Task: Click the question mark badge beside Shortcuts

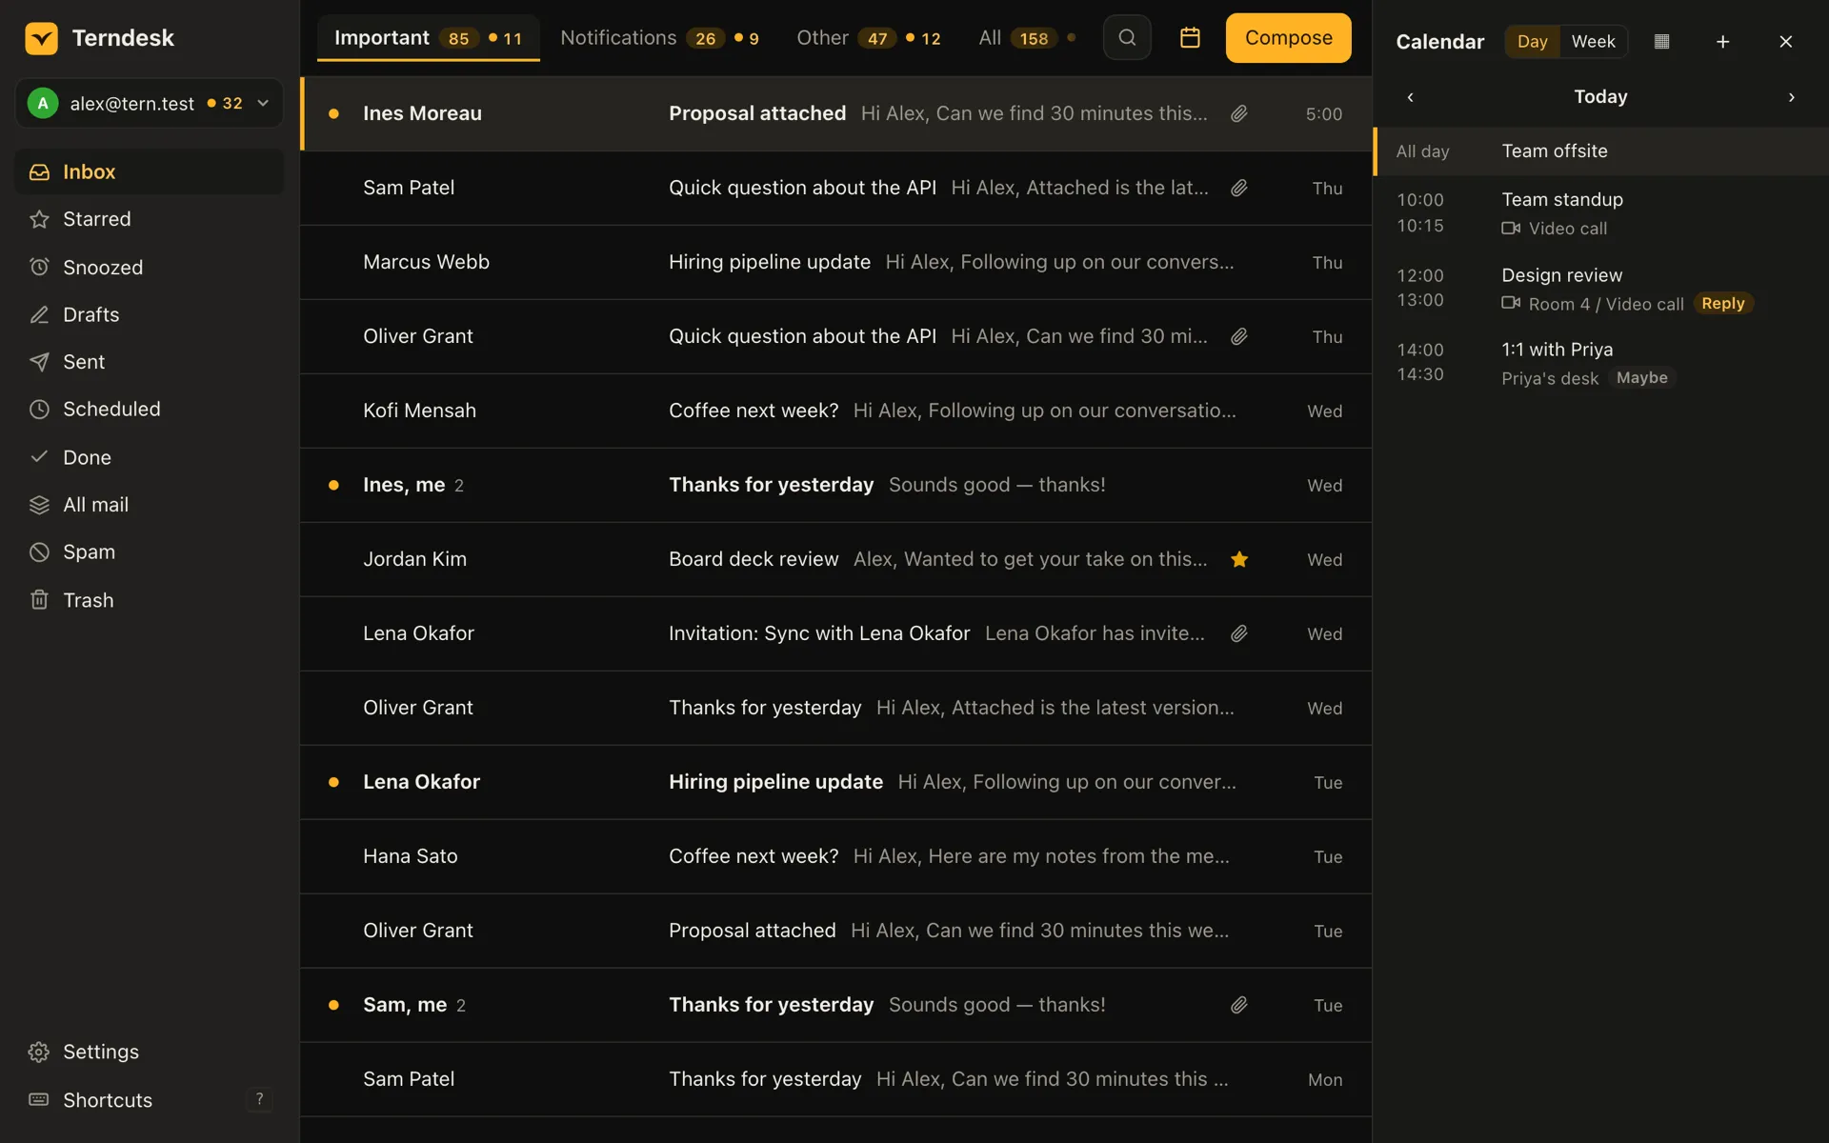Action: point(259,1099)
